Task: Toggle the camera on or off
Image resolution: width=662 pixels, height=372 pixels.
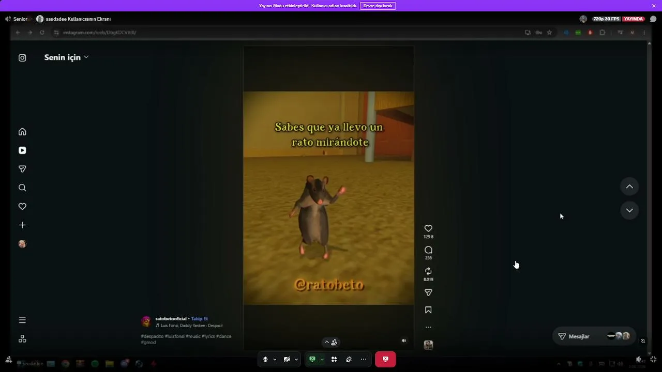Action: (x=287, y=359)
